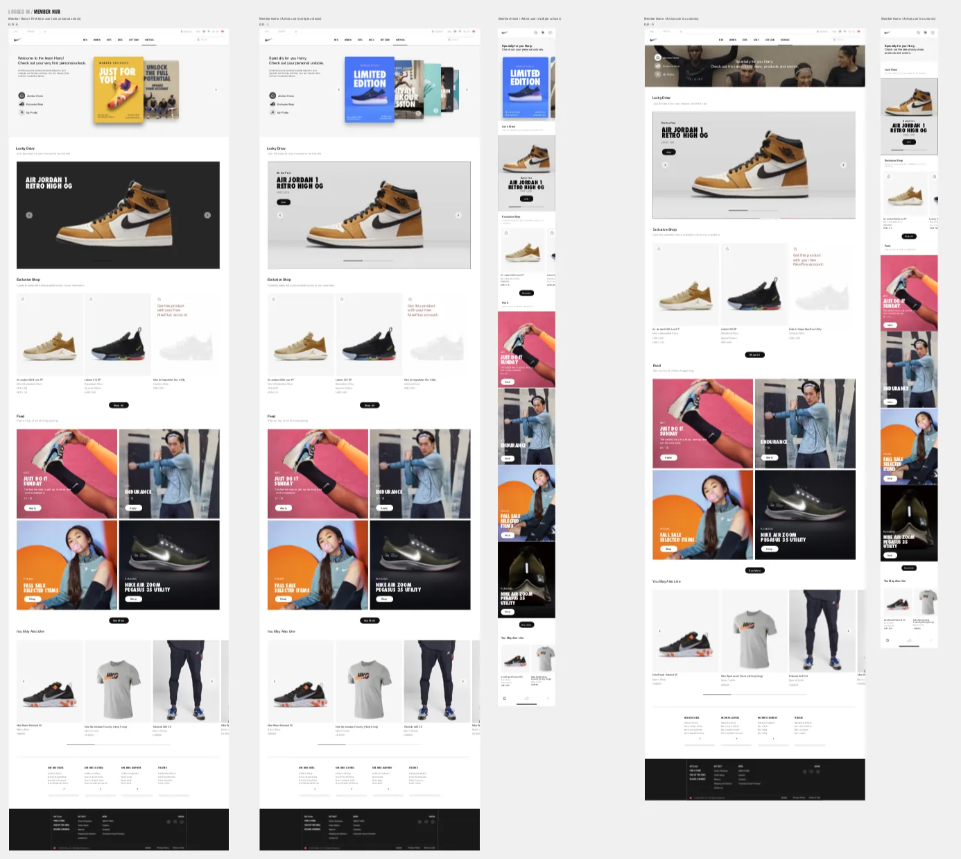
Task: Click Apply on leftmost artboard's Just Do It Sunday tile
Action: click(32, 508)
